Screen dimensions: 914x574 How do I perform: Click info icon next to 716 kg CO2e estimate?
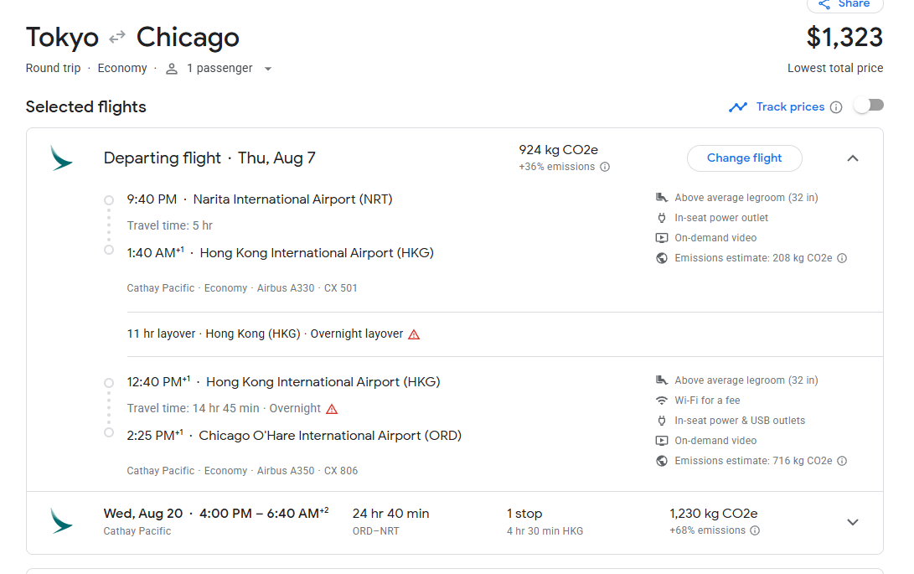(x=842, y=461)
